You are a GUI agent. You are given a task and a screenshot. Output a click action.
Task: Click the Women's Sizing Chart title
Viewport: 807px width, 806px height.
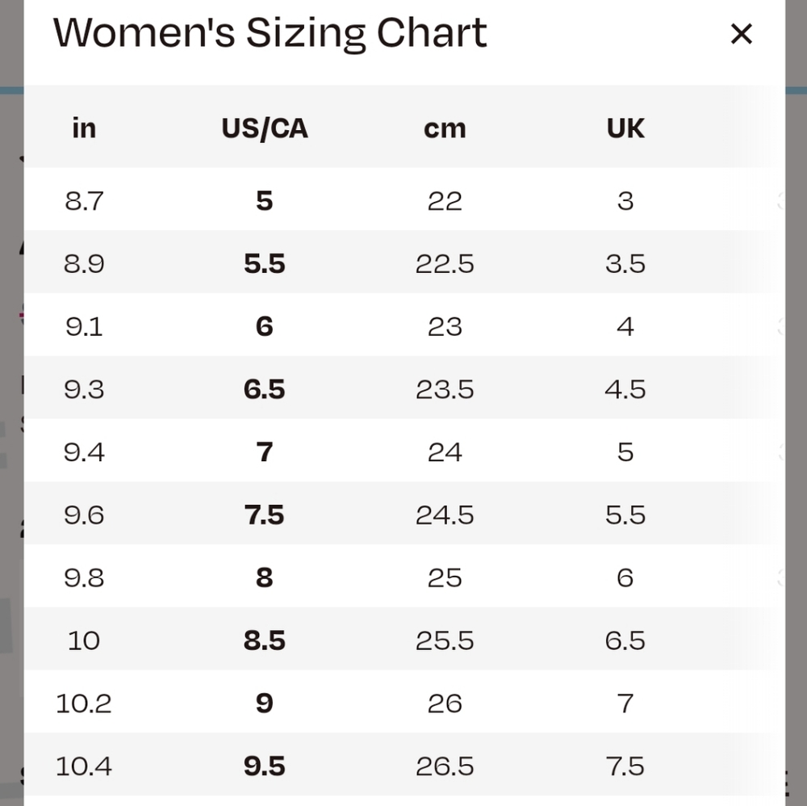coord(270,33)
